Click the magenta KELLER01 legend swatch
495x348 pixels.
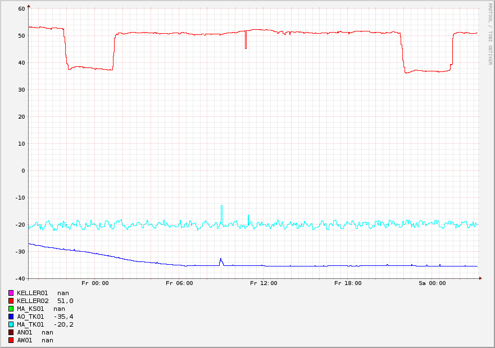(11, 293)
